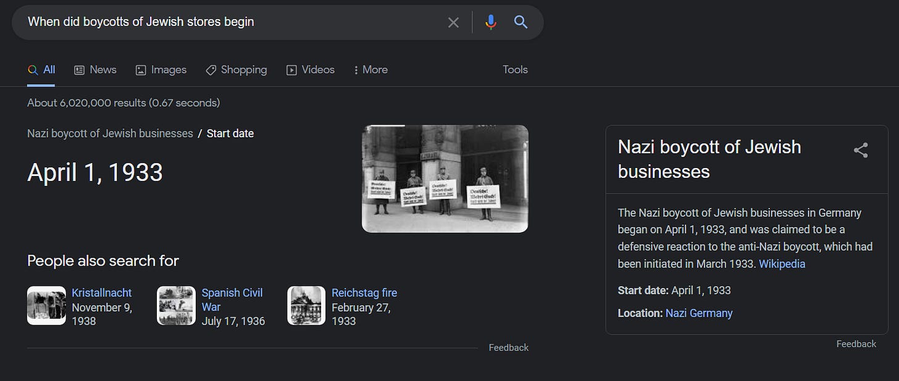The image size is (899, 381).
Task: Start voice search with the microphone icon
Action: [491, 22]
